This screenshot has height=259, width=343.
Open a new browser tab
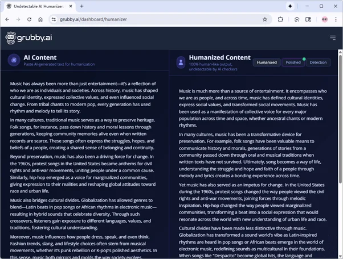[x=82, y=6]
